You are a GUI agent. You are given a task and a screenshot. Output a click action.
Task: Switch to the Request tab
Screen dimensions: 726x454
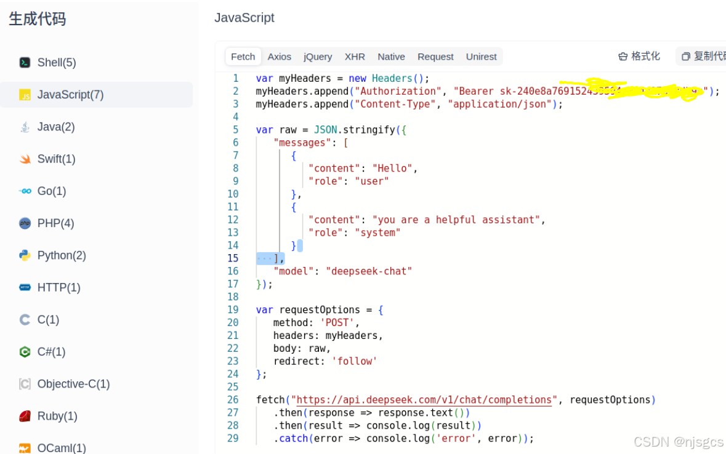point(435,57)
